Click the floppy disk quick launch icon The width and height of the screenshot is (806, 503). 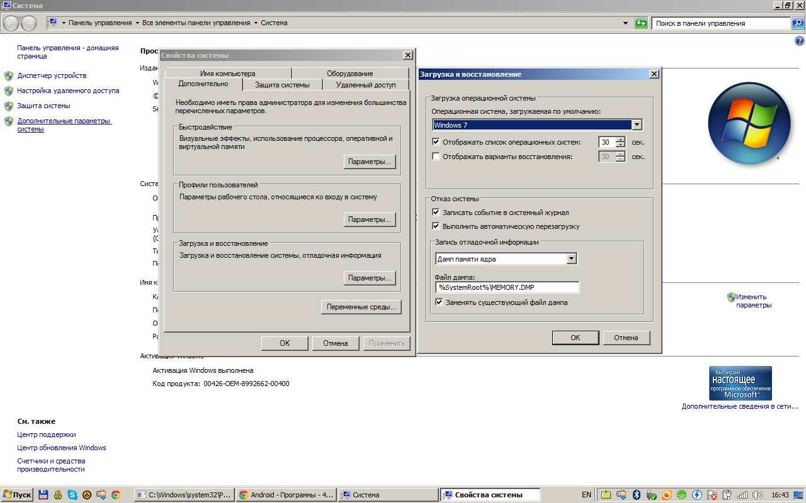[43, 495]
